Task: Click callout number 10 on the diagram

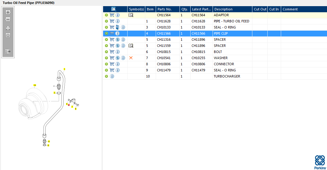Action: [x=35, y=85]
